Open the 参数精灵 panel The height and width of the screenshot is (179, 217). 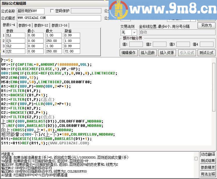click(x=208, y=168)
